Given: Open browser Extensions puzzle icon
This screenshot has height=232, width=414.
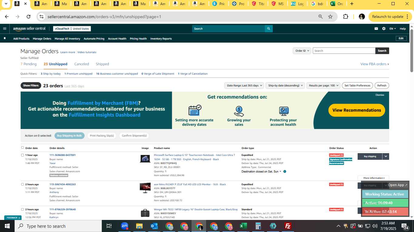Looking at the screenshot, I should click(346, 17).
